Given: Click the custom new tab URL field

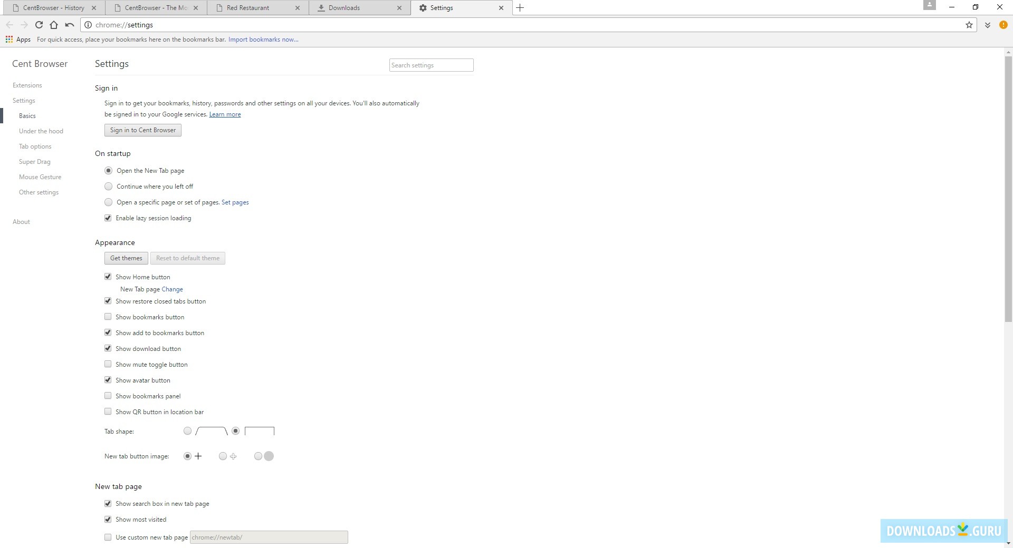Looking at the screenshot, I should click(269, 537).
